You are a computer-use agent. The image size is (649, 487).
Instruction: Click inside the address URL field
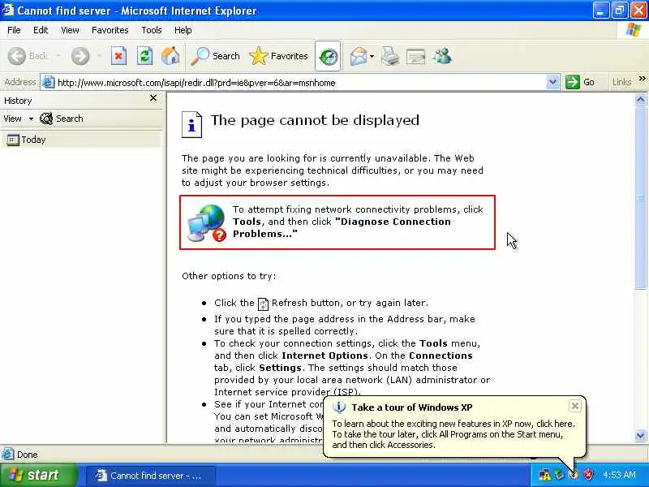coord(300,83)
